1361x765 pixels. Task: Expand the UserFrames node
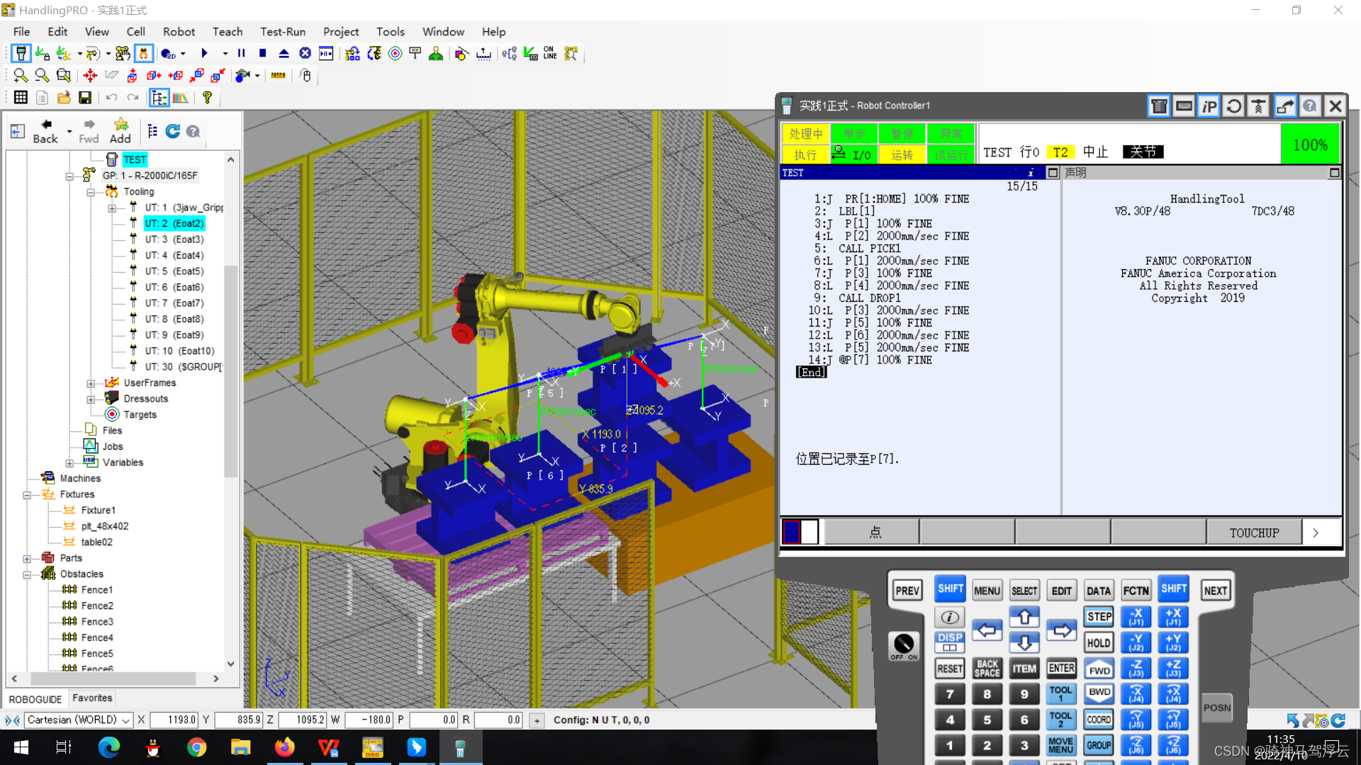[x=91, y=383]
